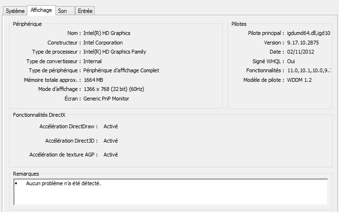Image resolution: width=339 pixels, height=212 pixels.
Task: Click 'Périphérique d'affichage Complet' value
Action: (x=121, y=70)
